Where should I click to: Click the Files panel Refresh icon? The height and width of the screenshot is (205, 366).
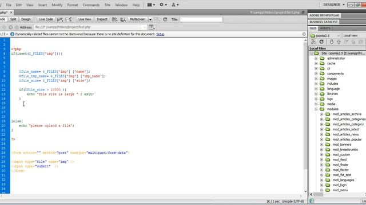pos(321,42)
